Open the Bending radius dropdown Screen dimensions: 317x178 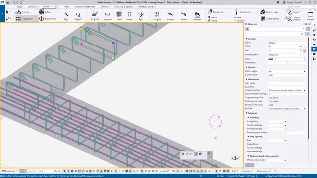tap(301, 55)
